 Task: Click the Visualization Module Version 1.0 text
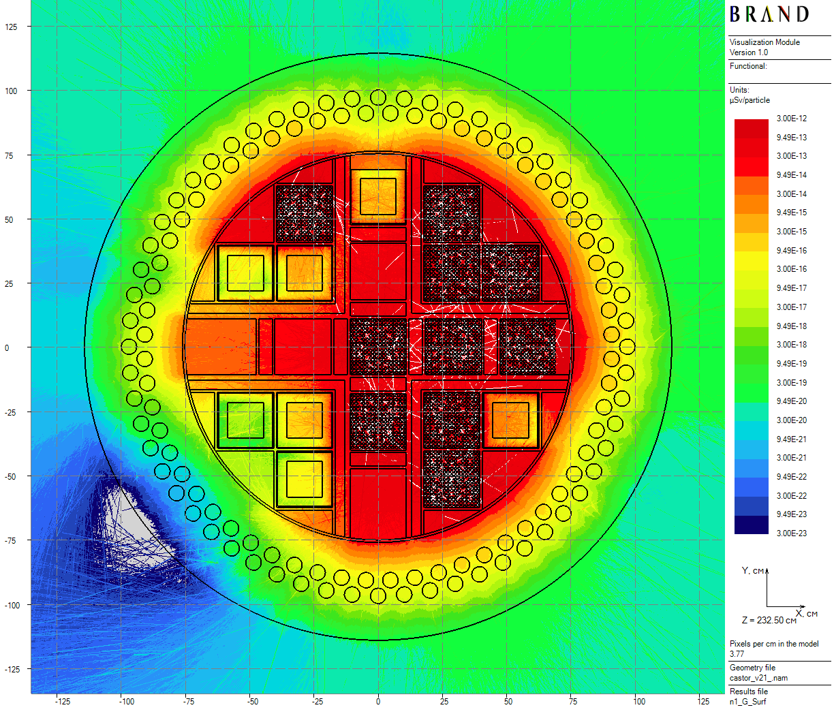click(764, 47)
